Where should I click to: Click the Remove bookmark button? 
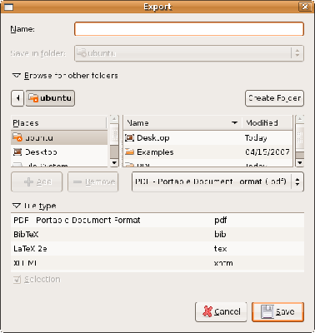tap(93, 181)
